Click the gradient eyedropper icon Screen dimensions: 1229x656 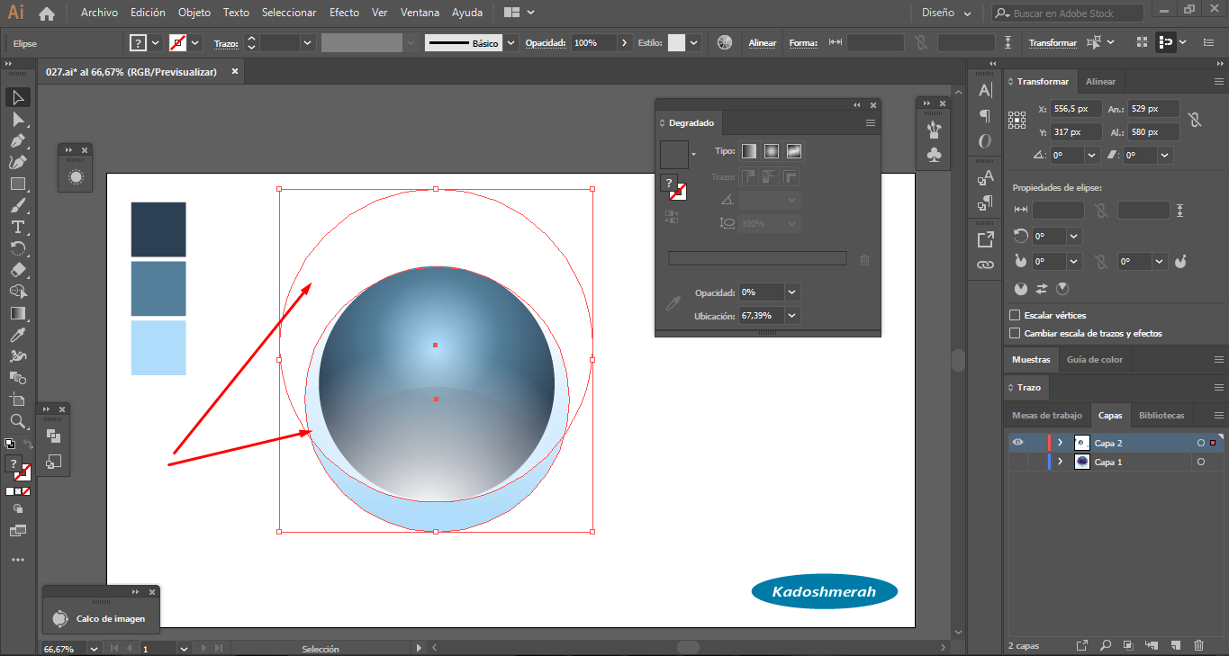tap(672, 304)
